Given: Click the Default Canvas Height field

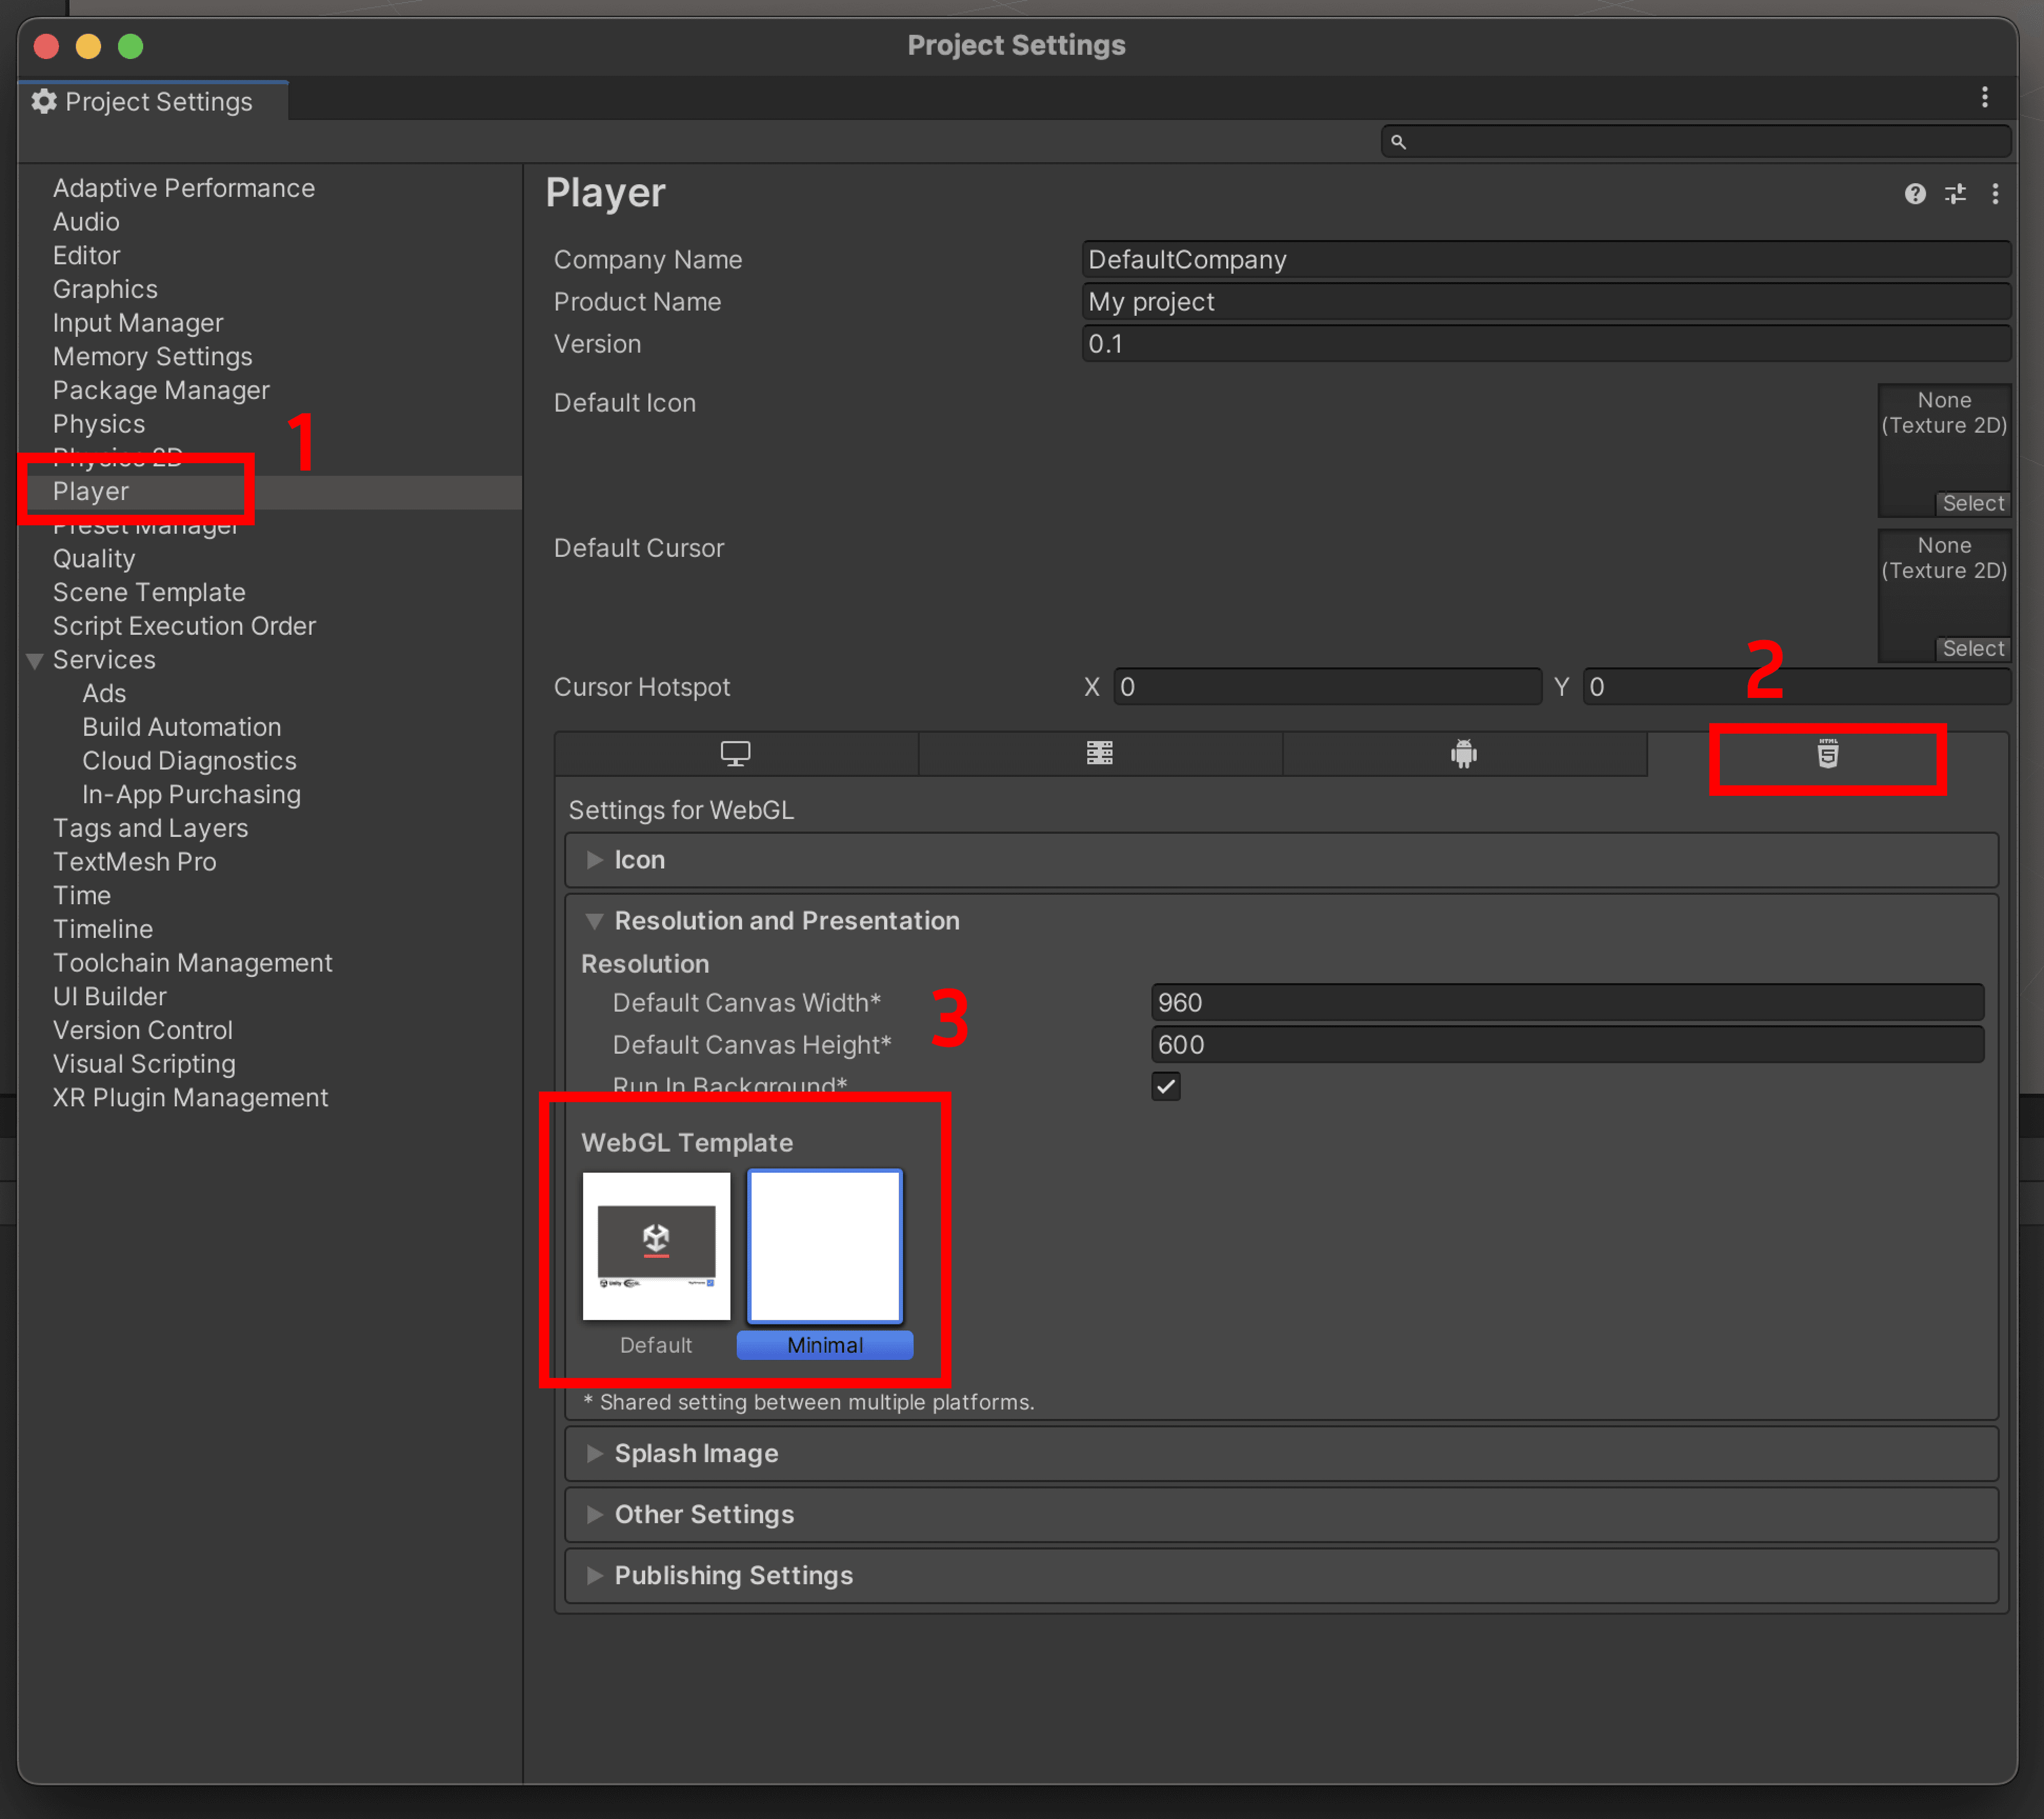Looking at the screenshot, I should point(1567,1045).
